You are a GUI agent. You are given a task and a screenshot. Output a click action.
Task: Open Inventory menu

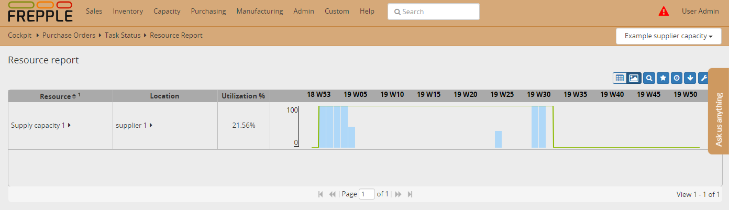(128, 11)
